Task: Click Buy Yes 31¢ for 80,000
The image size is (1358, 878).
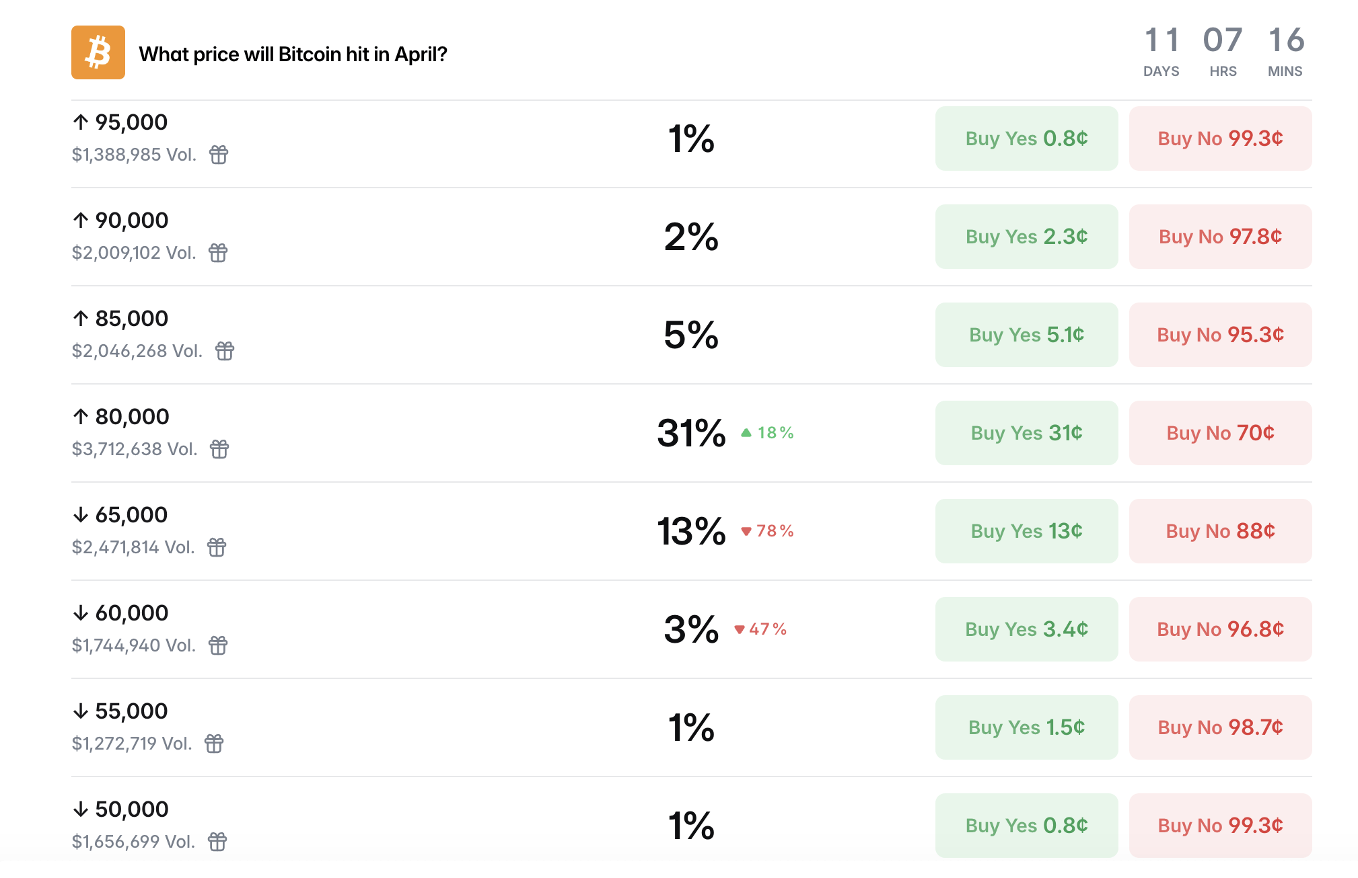Action: (1026, 433)
